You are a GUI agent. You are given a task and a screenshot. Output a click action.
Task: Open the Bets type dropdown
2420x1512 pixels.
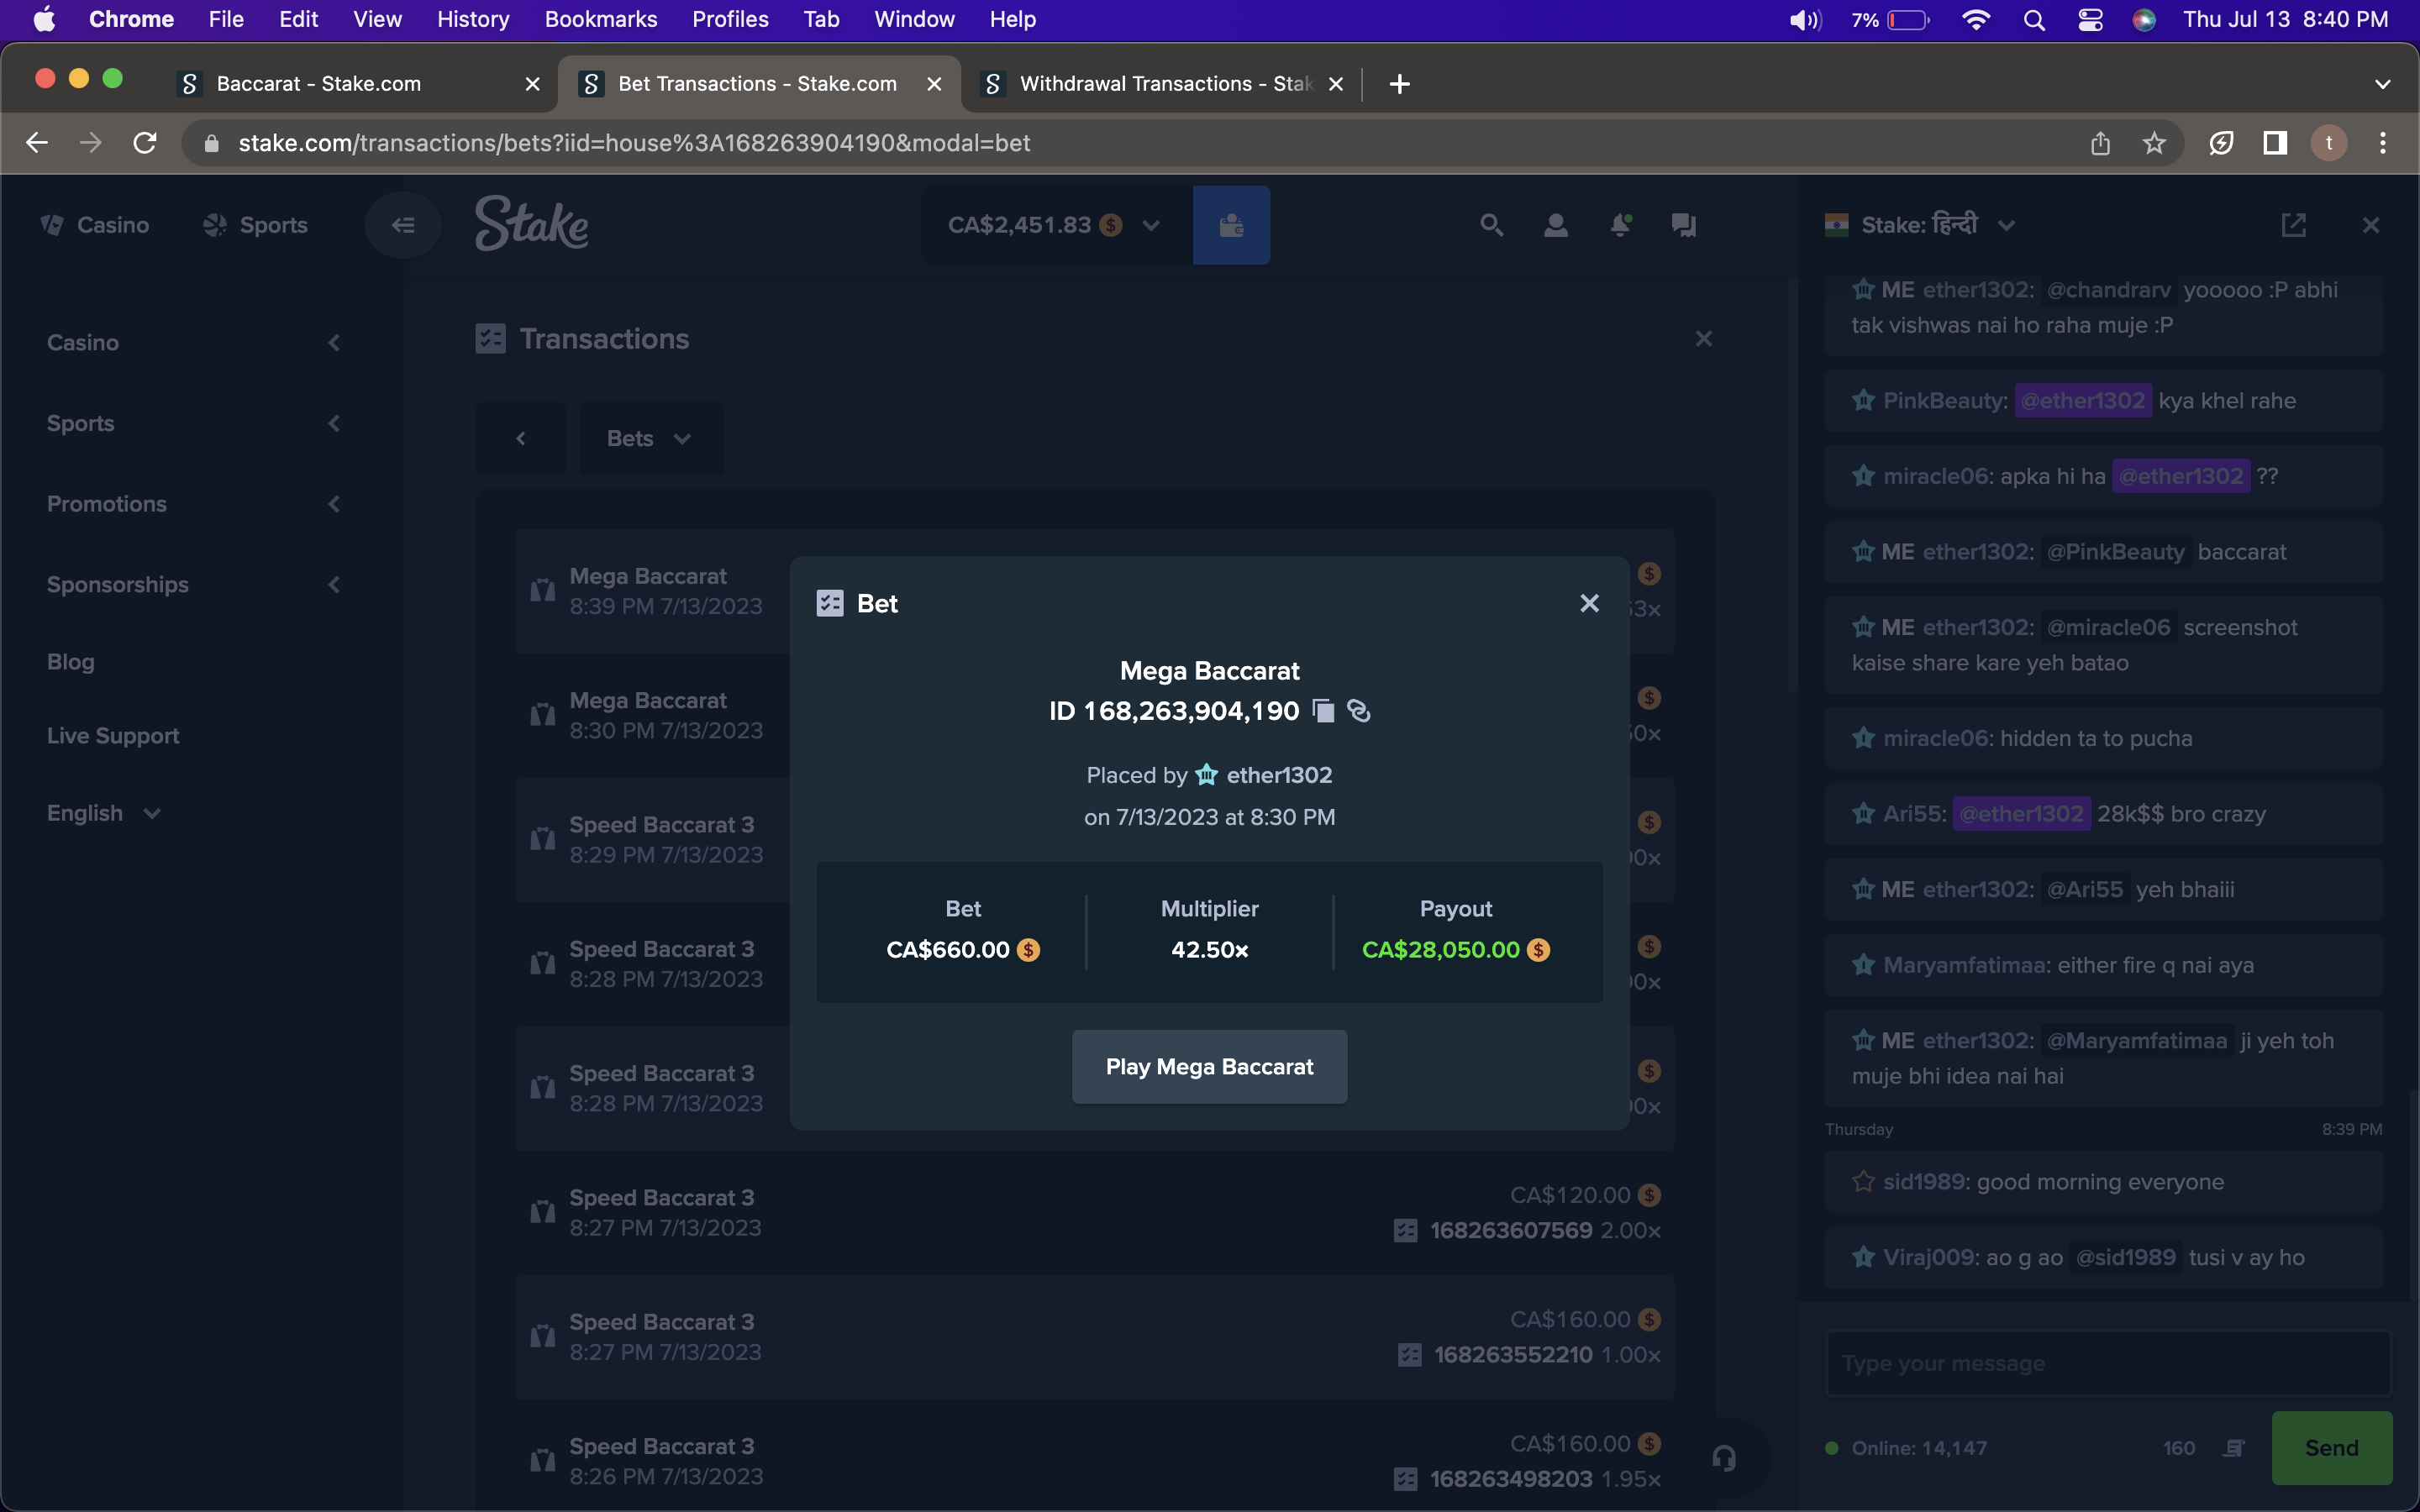point(651,439)
